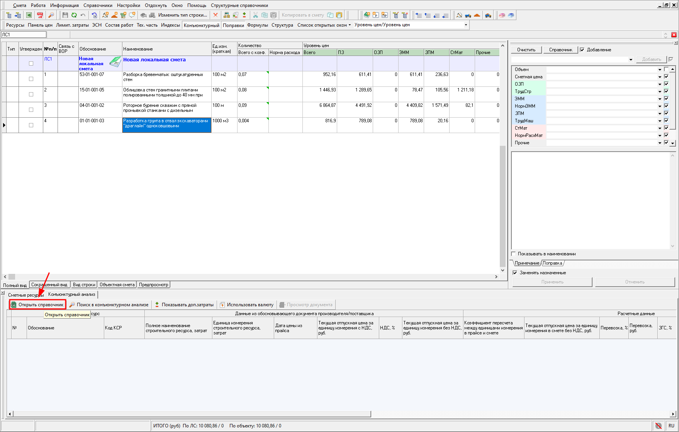679x432 pixels.
Task: Click the PDF export toolbar icon
Action: pos(40,15)
